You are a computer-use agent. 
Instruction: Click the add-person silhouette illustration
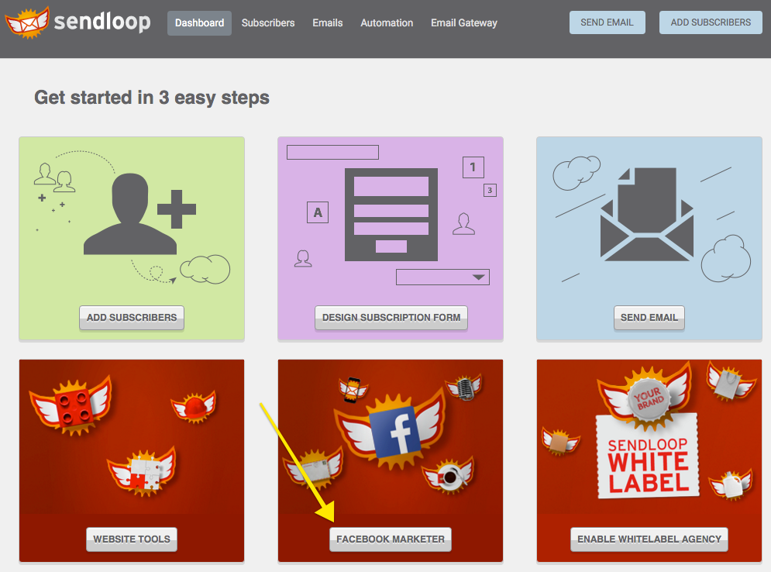tap(139, 214)
